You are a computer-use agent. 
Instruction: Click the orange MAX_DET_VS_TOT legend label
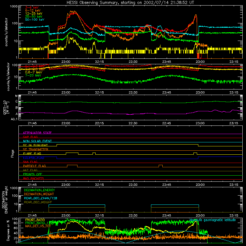pos(38,226)
